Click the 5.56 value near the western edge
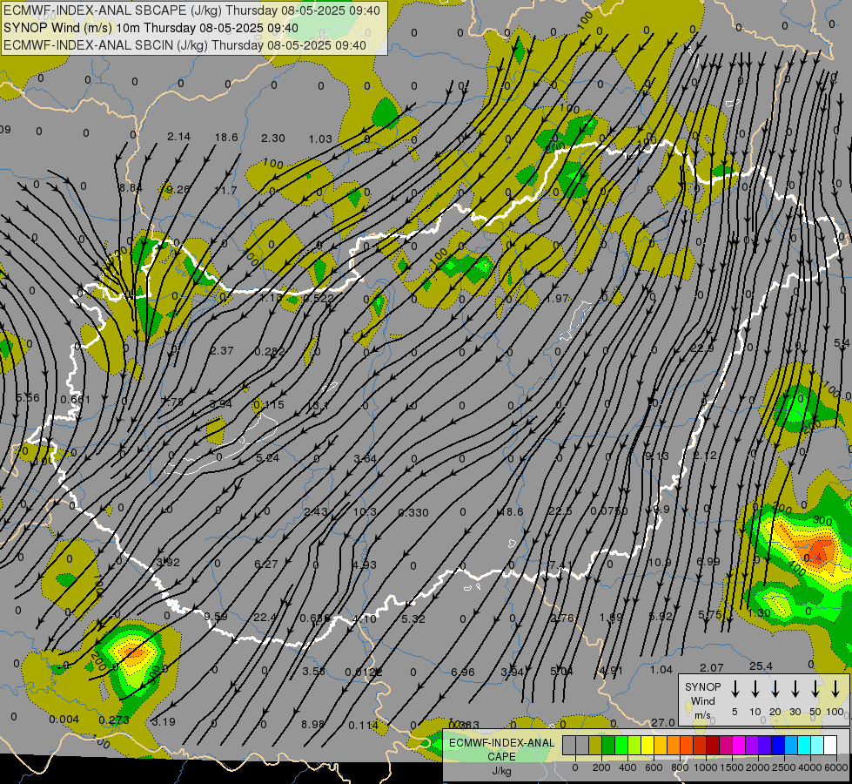Screen dimensions: 852x784 click(28, 398)
